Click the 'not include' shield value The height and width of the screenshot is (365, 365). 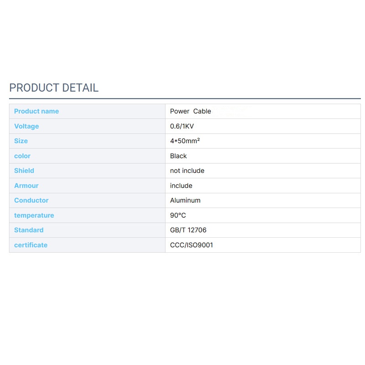pyautogui.click(x=187, y=171)
